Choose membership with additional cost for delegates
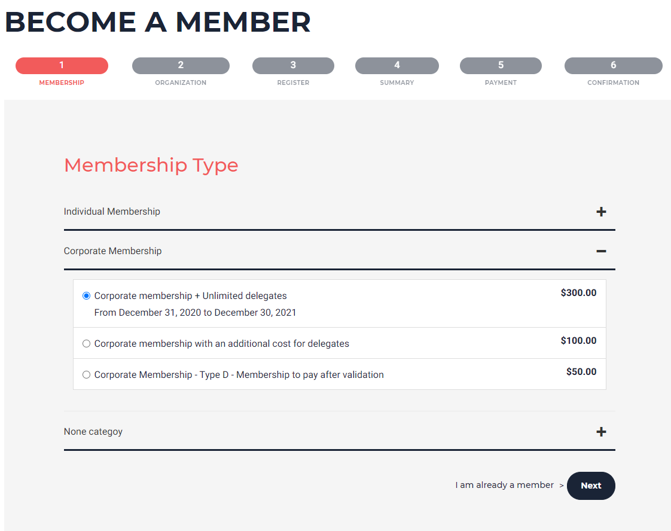Screen dimensions: 671x531 (87, 344)
